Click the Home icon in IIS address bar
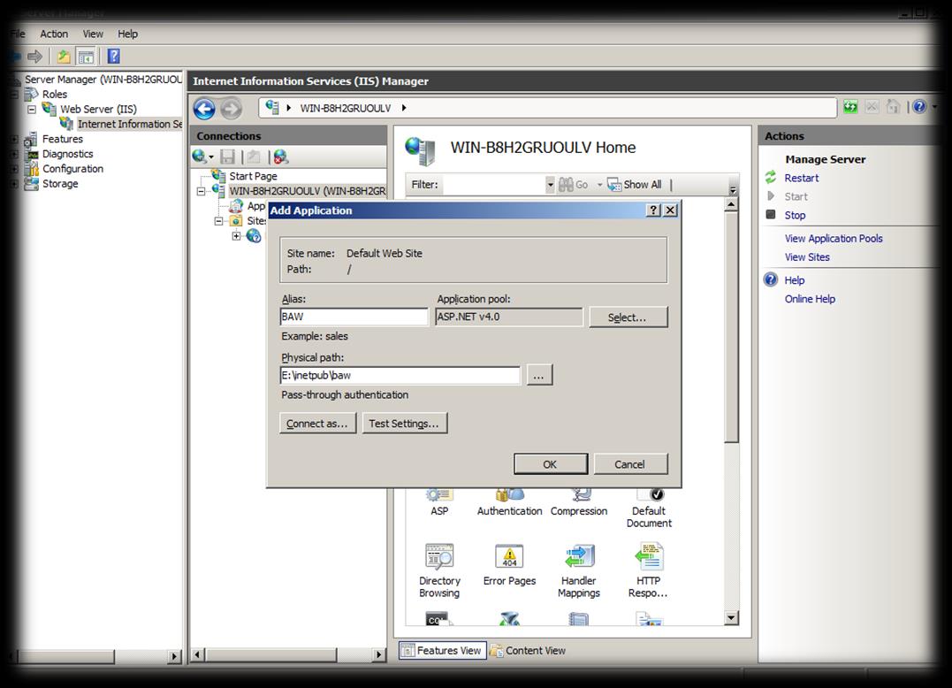 coord(893,108)
